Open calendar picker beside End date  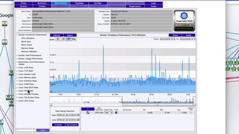pos(78,120)
